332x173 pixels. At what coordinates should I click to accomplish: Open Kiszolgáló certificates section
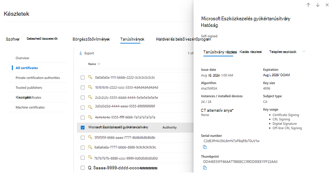tap(28, 97)
